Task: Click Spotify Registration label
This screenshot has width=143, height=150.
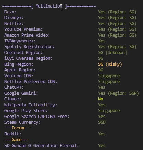Action: [x=29, y=47]
